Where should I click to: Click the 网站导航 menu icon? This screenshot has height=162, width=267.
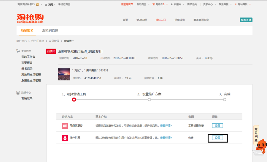click(236, 4)
